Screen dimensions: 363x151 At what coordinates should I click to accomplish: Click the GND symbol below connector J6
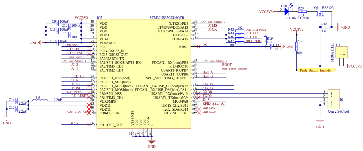click(320, 122)
